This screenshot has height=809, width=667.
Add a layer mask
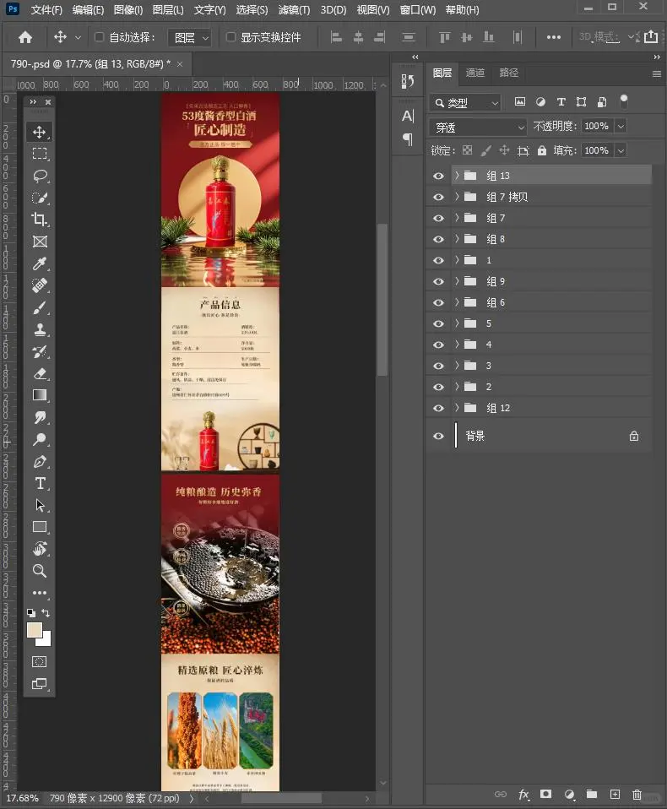545,794
